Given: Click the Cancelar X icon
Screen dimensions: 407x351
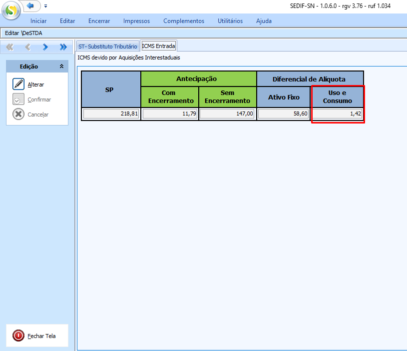Looking at the screenshot, I should point(18,114).
